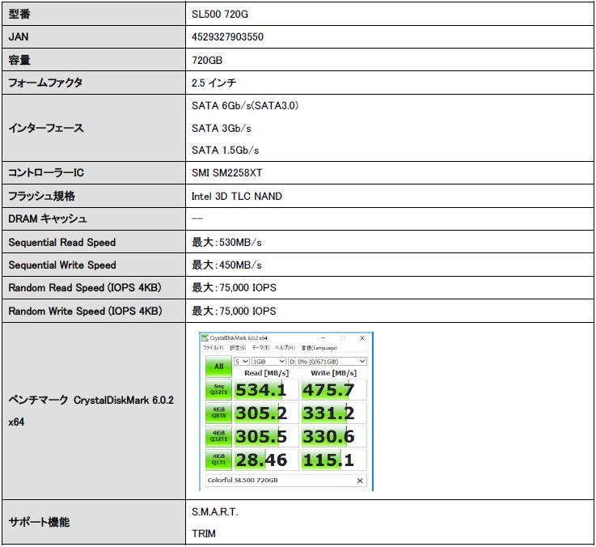Click the Sequential Write Speed label

62,265
